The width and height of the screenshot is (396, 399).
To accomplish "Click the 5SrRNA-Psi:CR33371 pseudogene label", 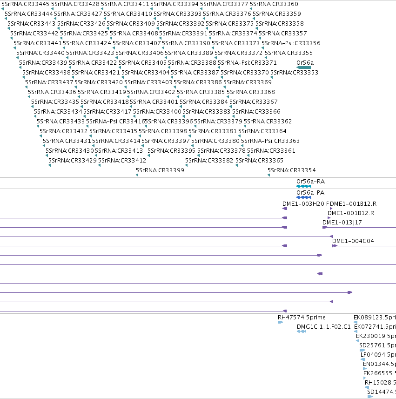I will [247, 63].
